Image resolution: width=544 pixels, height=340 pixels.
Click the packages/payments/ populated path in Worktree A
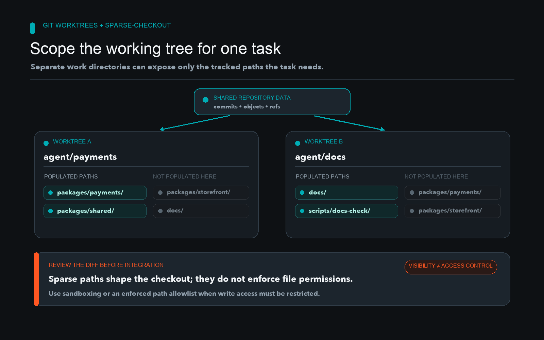[95, 192]
